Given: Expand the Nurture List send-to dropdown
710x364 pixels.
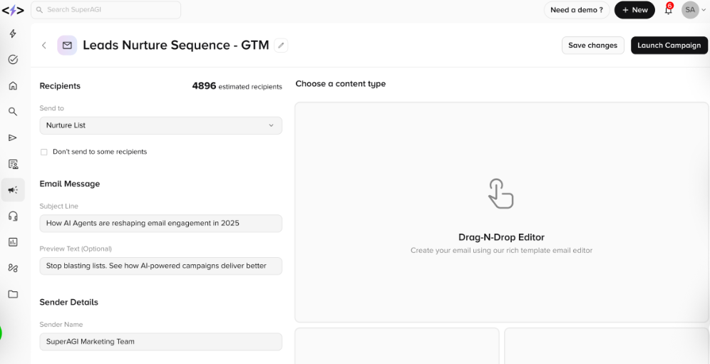Looking at the screenshot, I should coord(160,125).
